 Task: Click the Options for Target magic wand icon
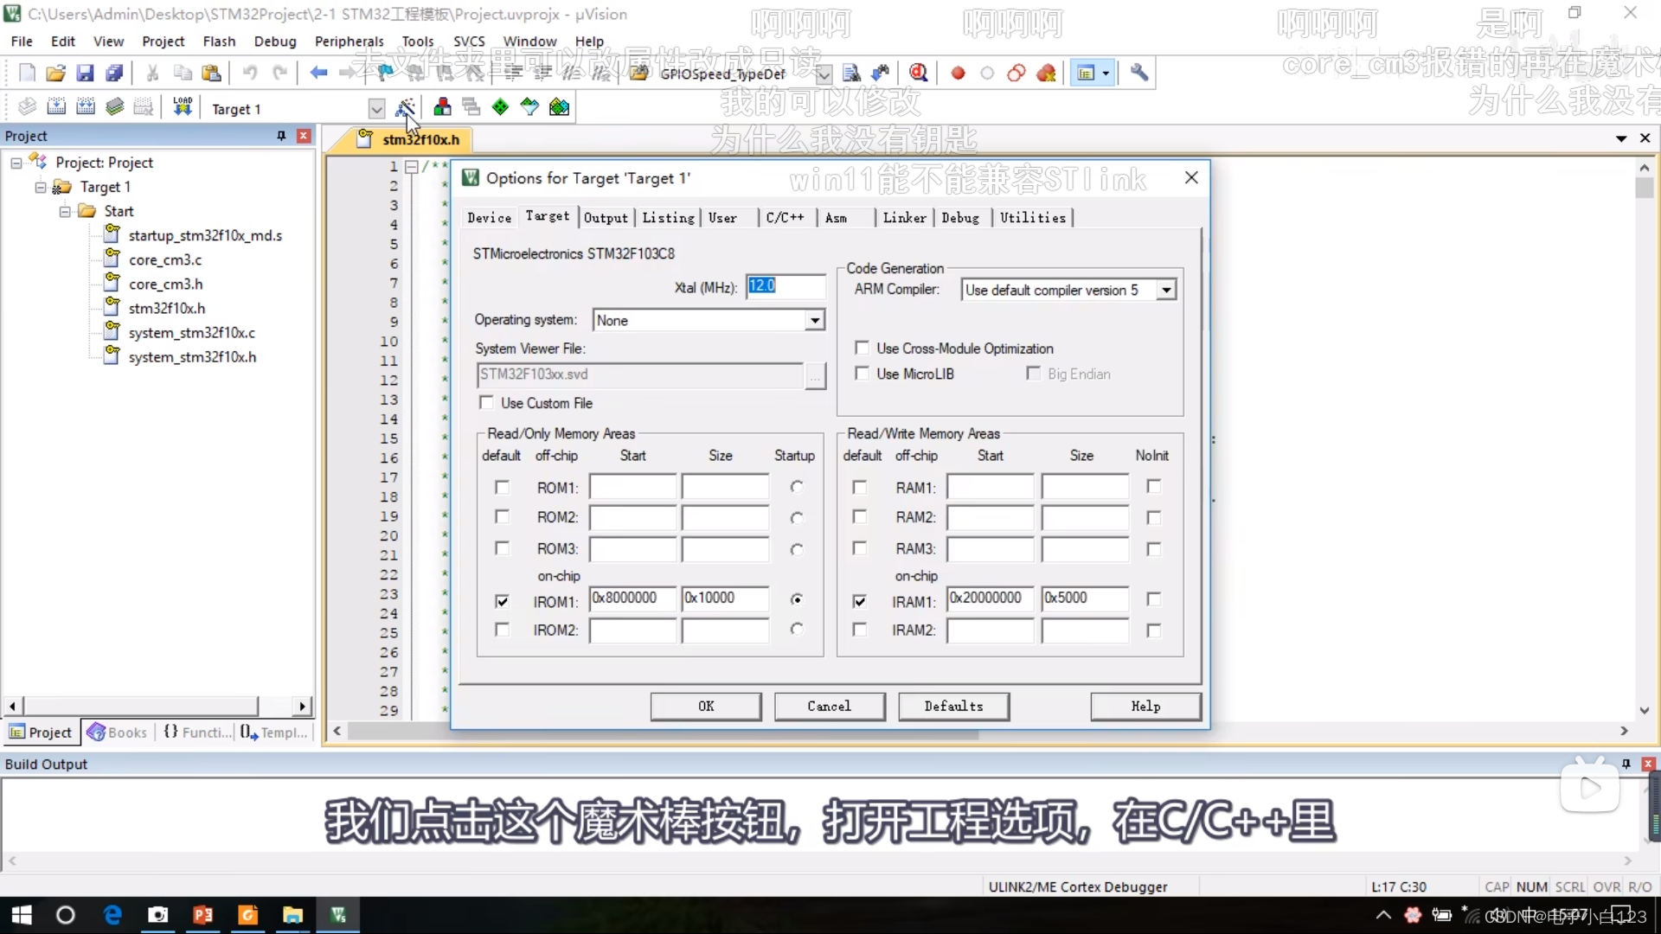pos(405,107)
